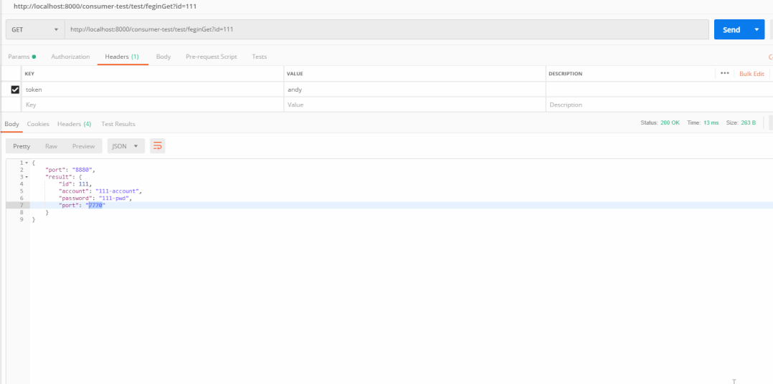This screenshot has height=384, width=773.
Task: Click the "111-pwd" password value
Action: 115,198
